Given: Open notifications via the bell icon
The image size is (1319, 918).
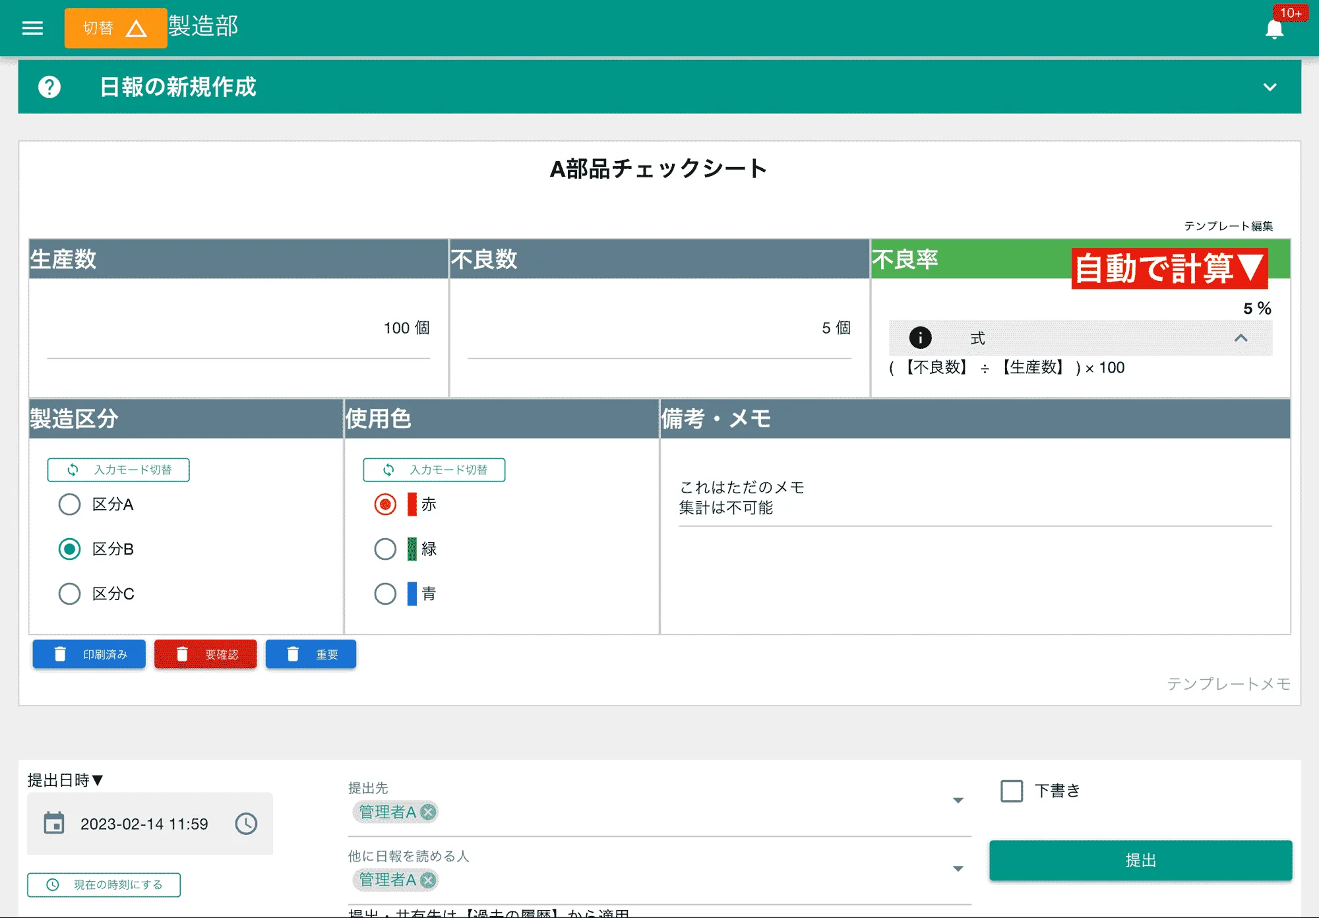Looking at the screenshot, I should pyautogui.click(x=1275, y=28).
